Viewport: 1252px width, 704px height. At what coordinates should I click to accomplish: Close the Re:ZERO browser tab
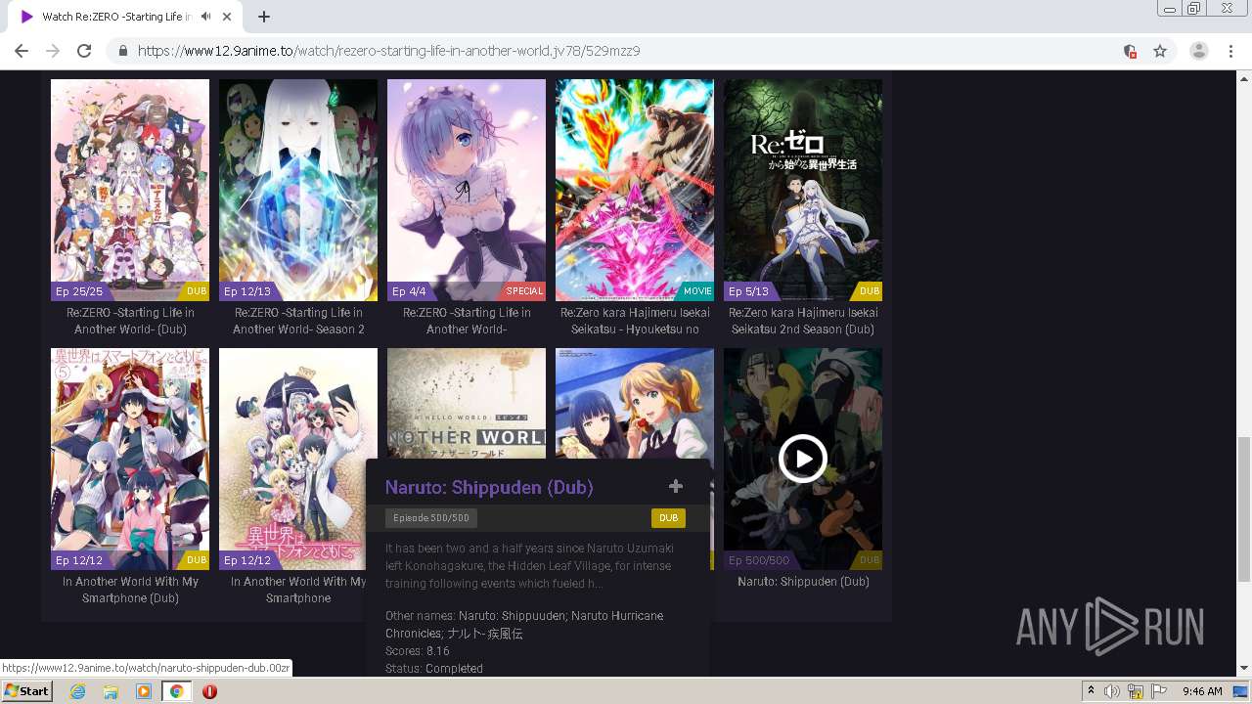227,17
